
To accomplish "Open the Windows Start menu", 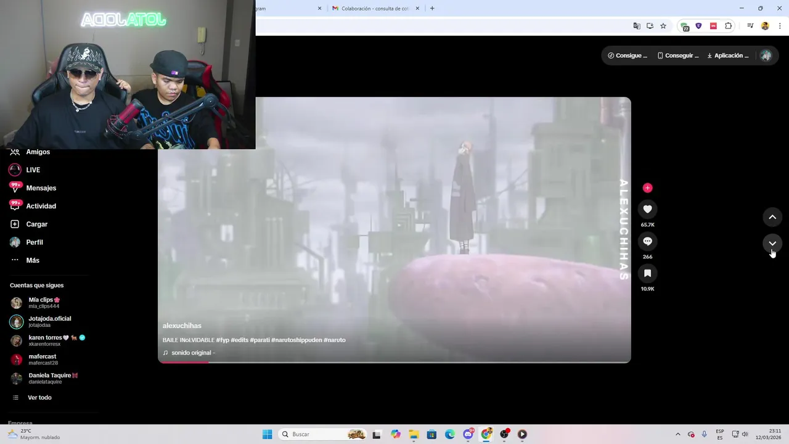I will 268,434.
